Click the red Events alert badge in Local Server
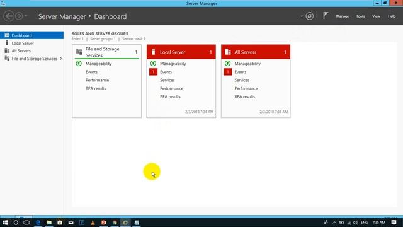The height and width of the screenshot is (227, 403). coord(153,72)
